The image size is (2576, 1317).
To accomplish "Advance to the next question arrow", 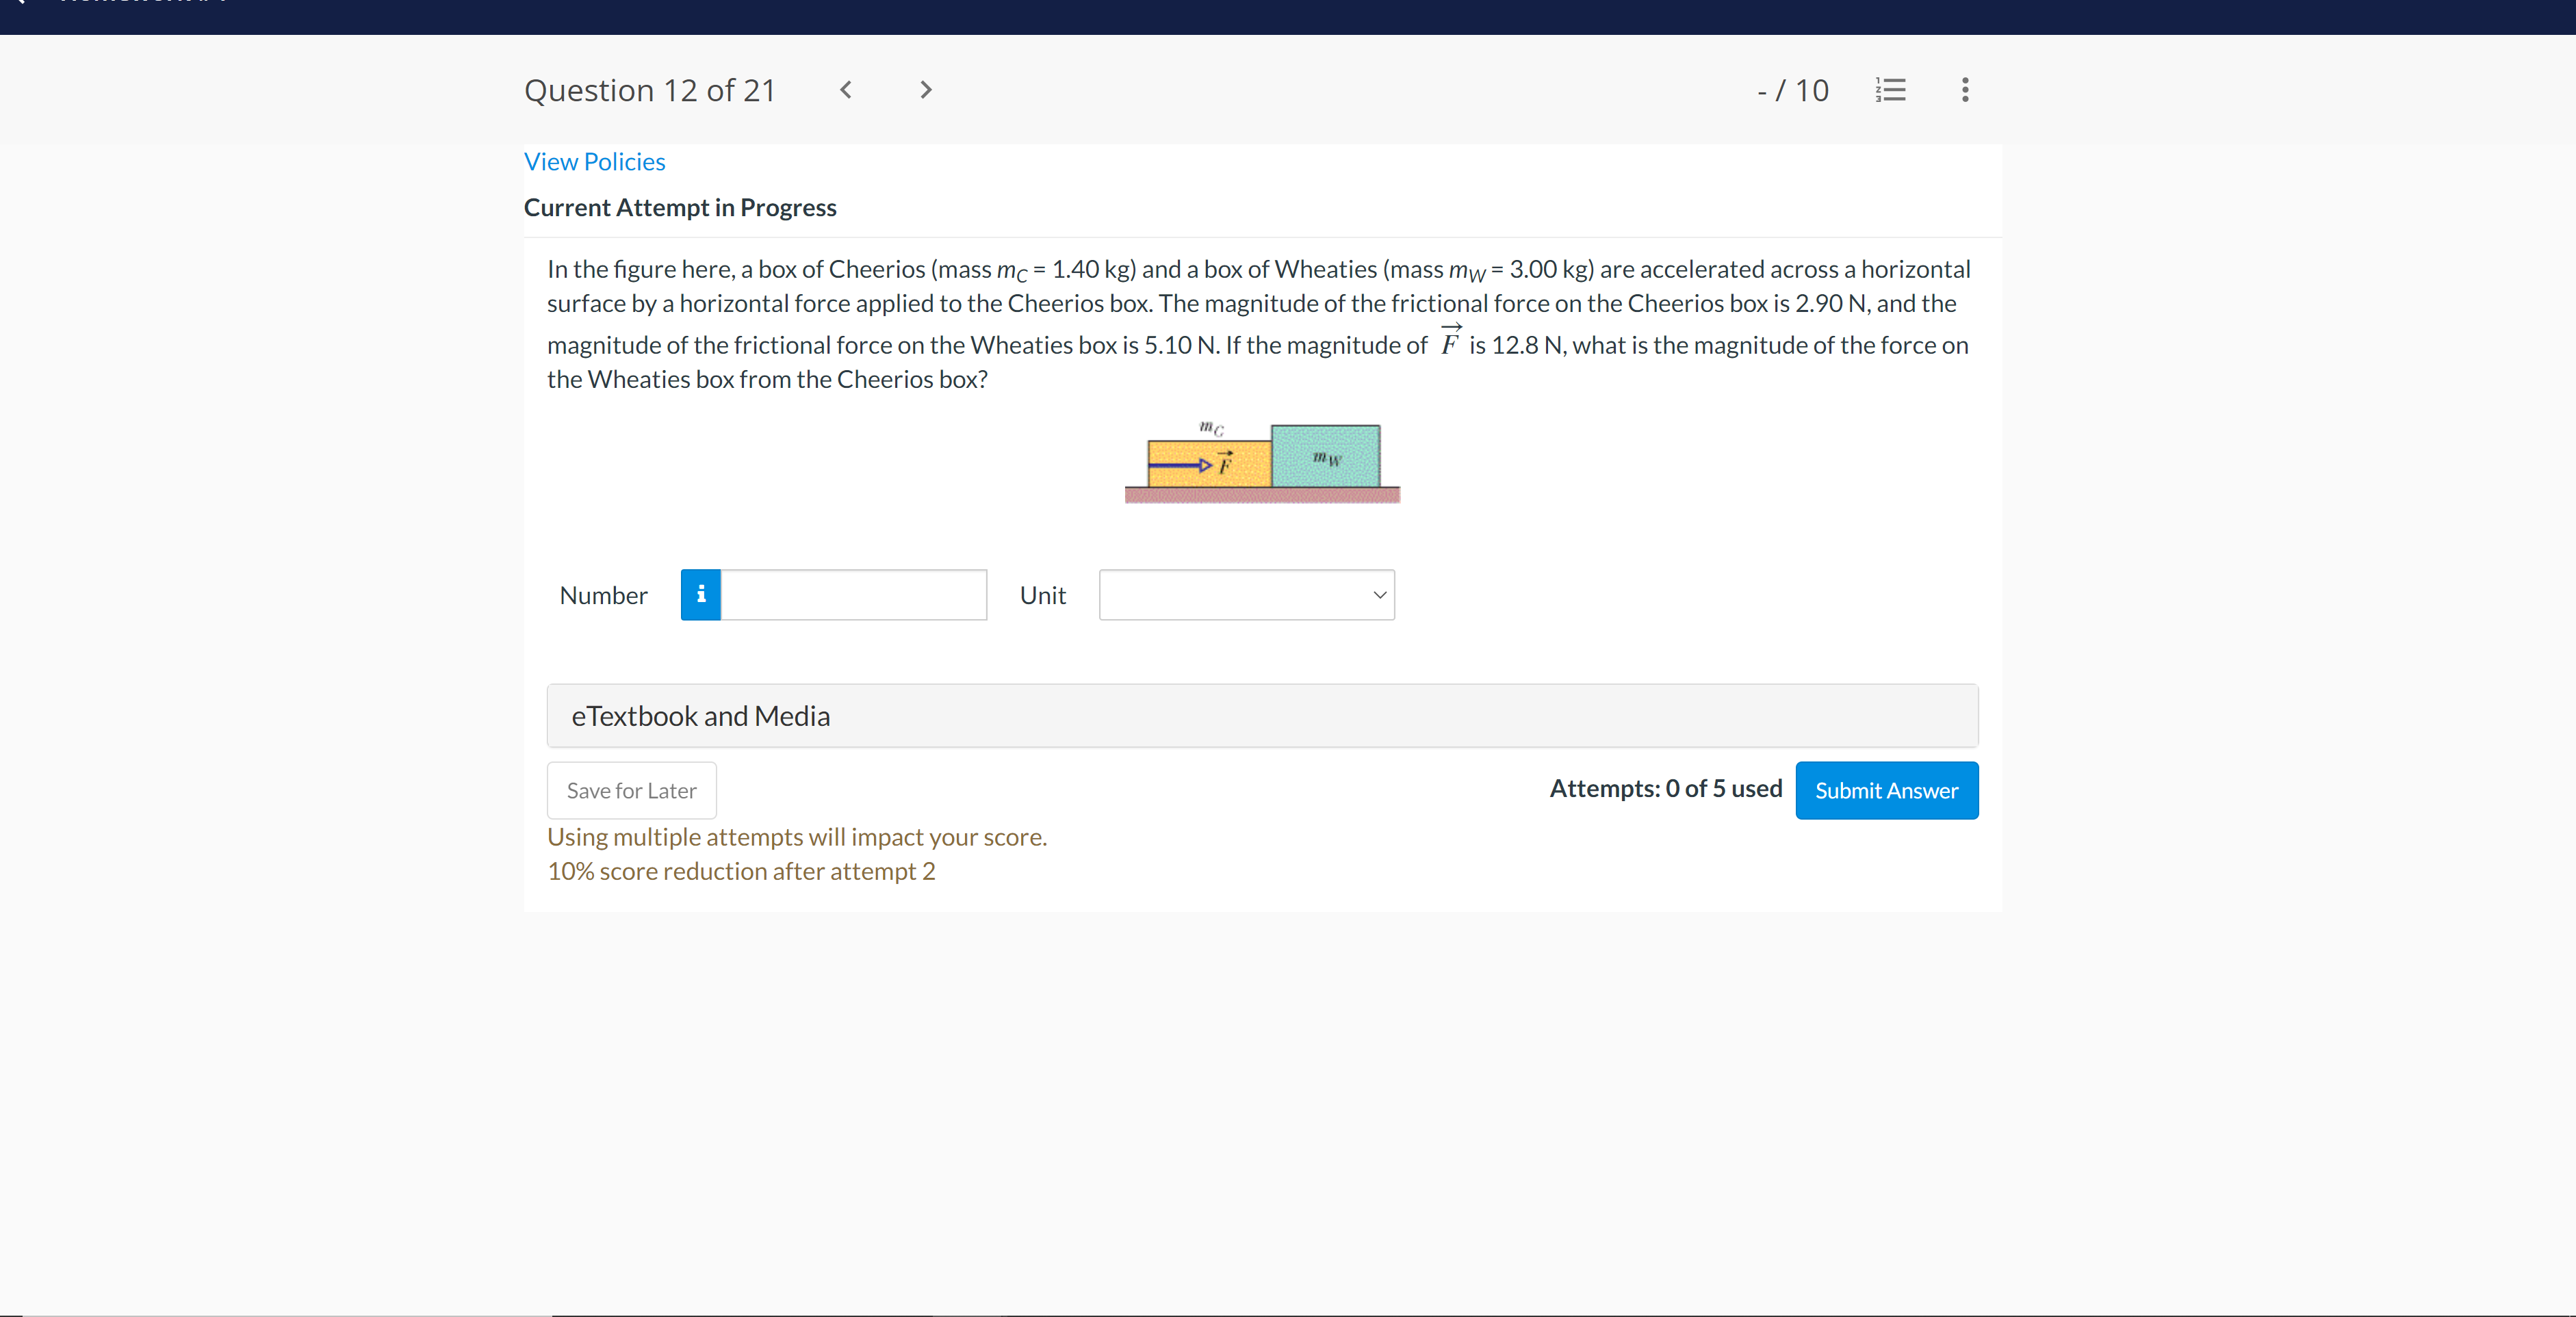I will tap(926, 90).
